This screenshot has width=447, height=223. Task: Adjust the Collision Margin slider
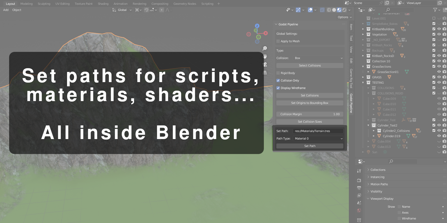(x=310, y=114)
